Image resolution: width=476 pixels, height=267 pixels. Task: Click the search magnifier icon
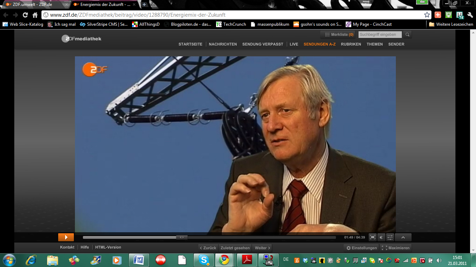coord(407,34)
